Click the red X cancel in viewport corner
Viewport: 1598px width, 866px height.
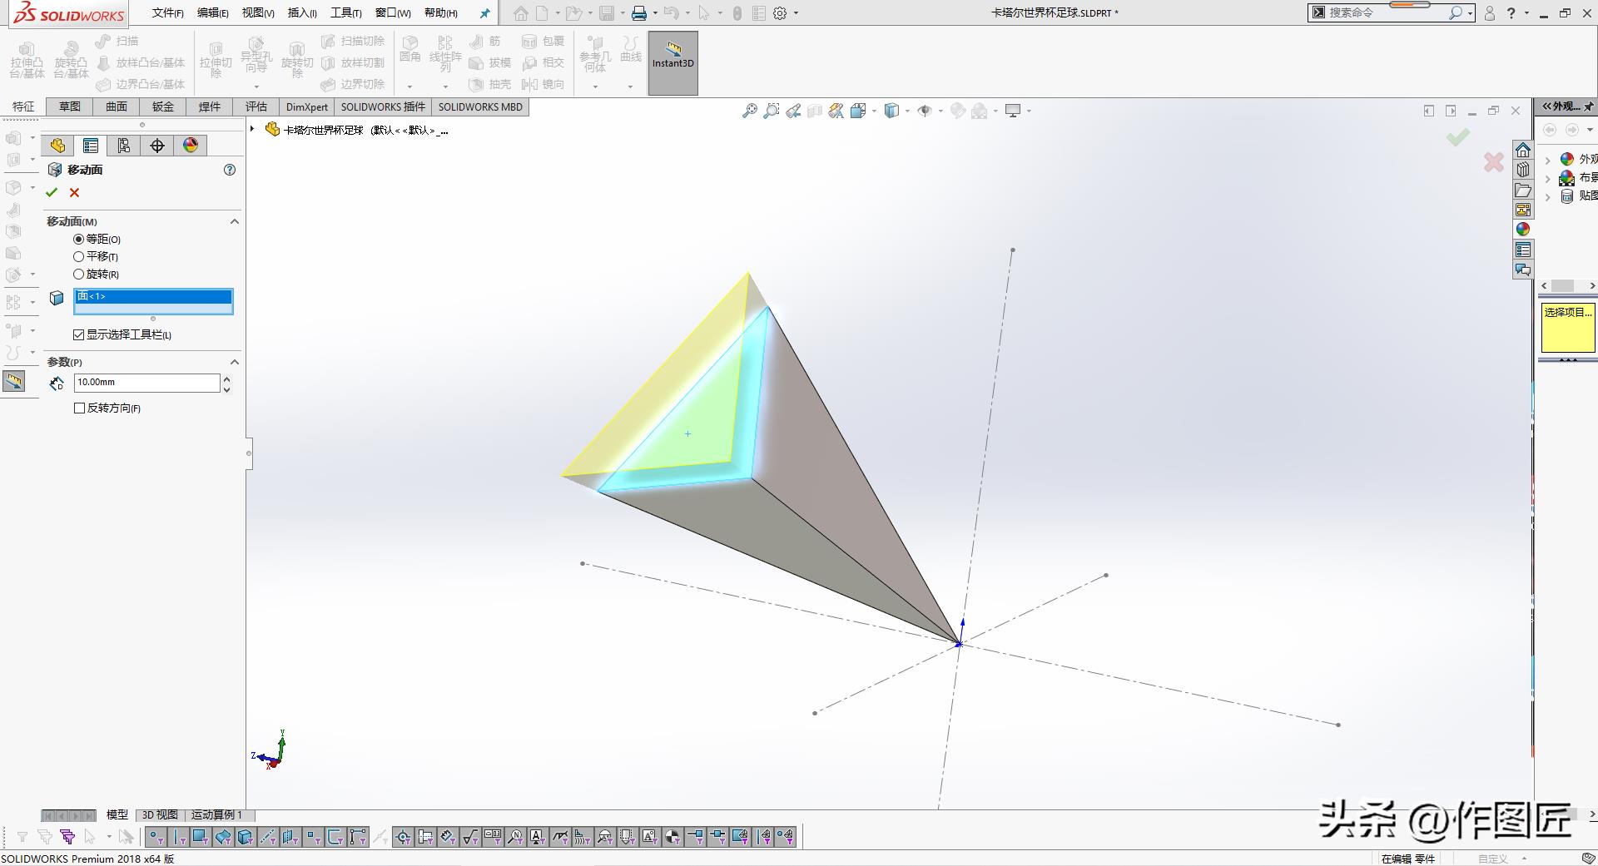pos(1493,162)
